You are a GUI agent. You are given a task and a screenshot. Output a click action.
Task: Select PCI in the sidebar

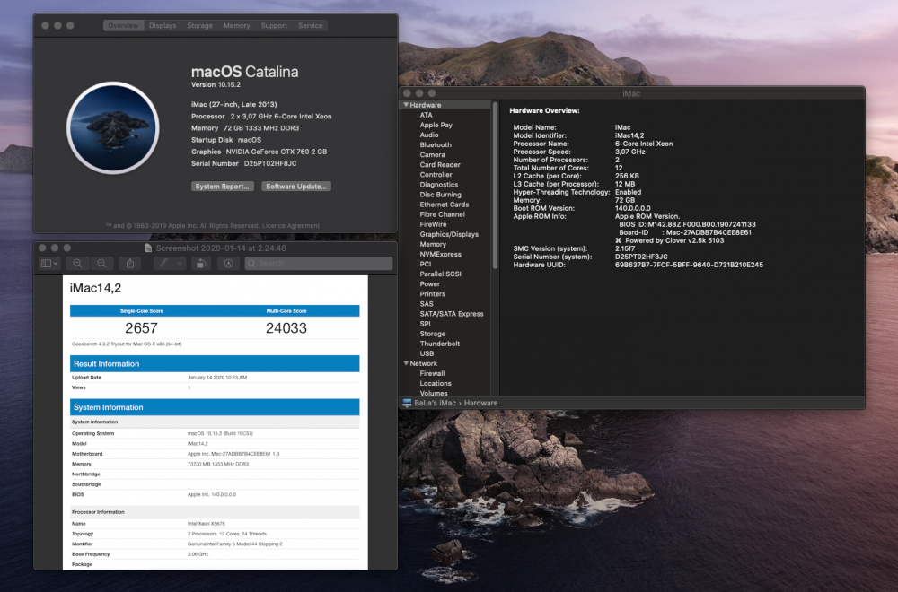coord(426,265)
